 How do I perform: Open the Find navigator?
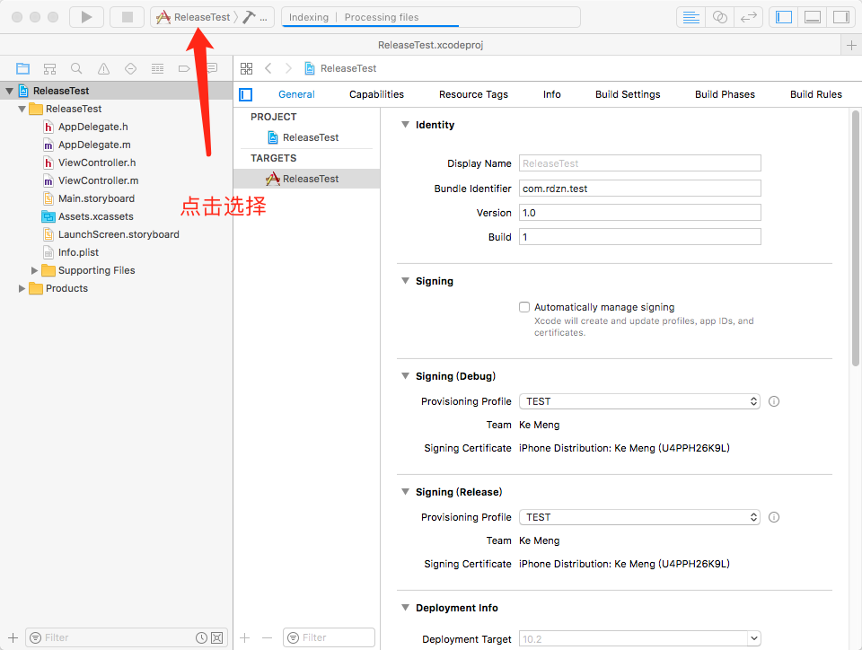tap(76, 69)
